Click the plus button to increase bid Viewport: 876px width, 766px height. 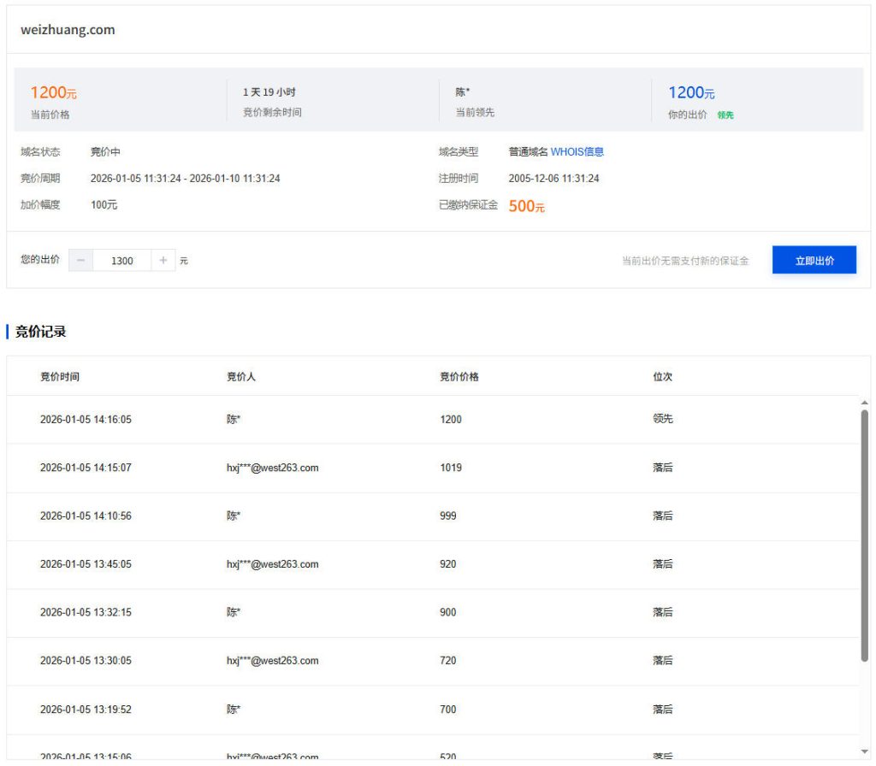(x=163, y=261)
